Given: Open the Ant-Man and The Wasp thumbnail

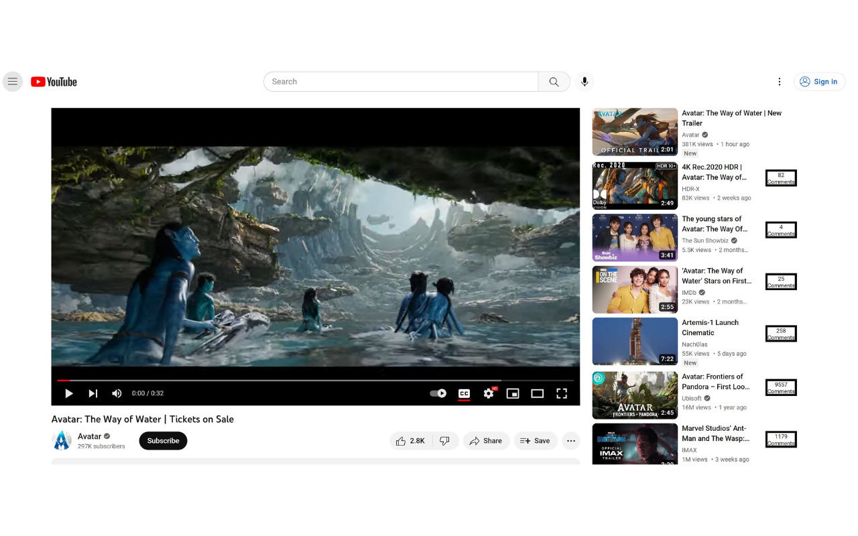Looking at the screenshot, I should click(635, 444).
